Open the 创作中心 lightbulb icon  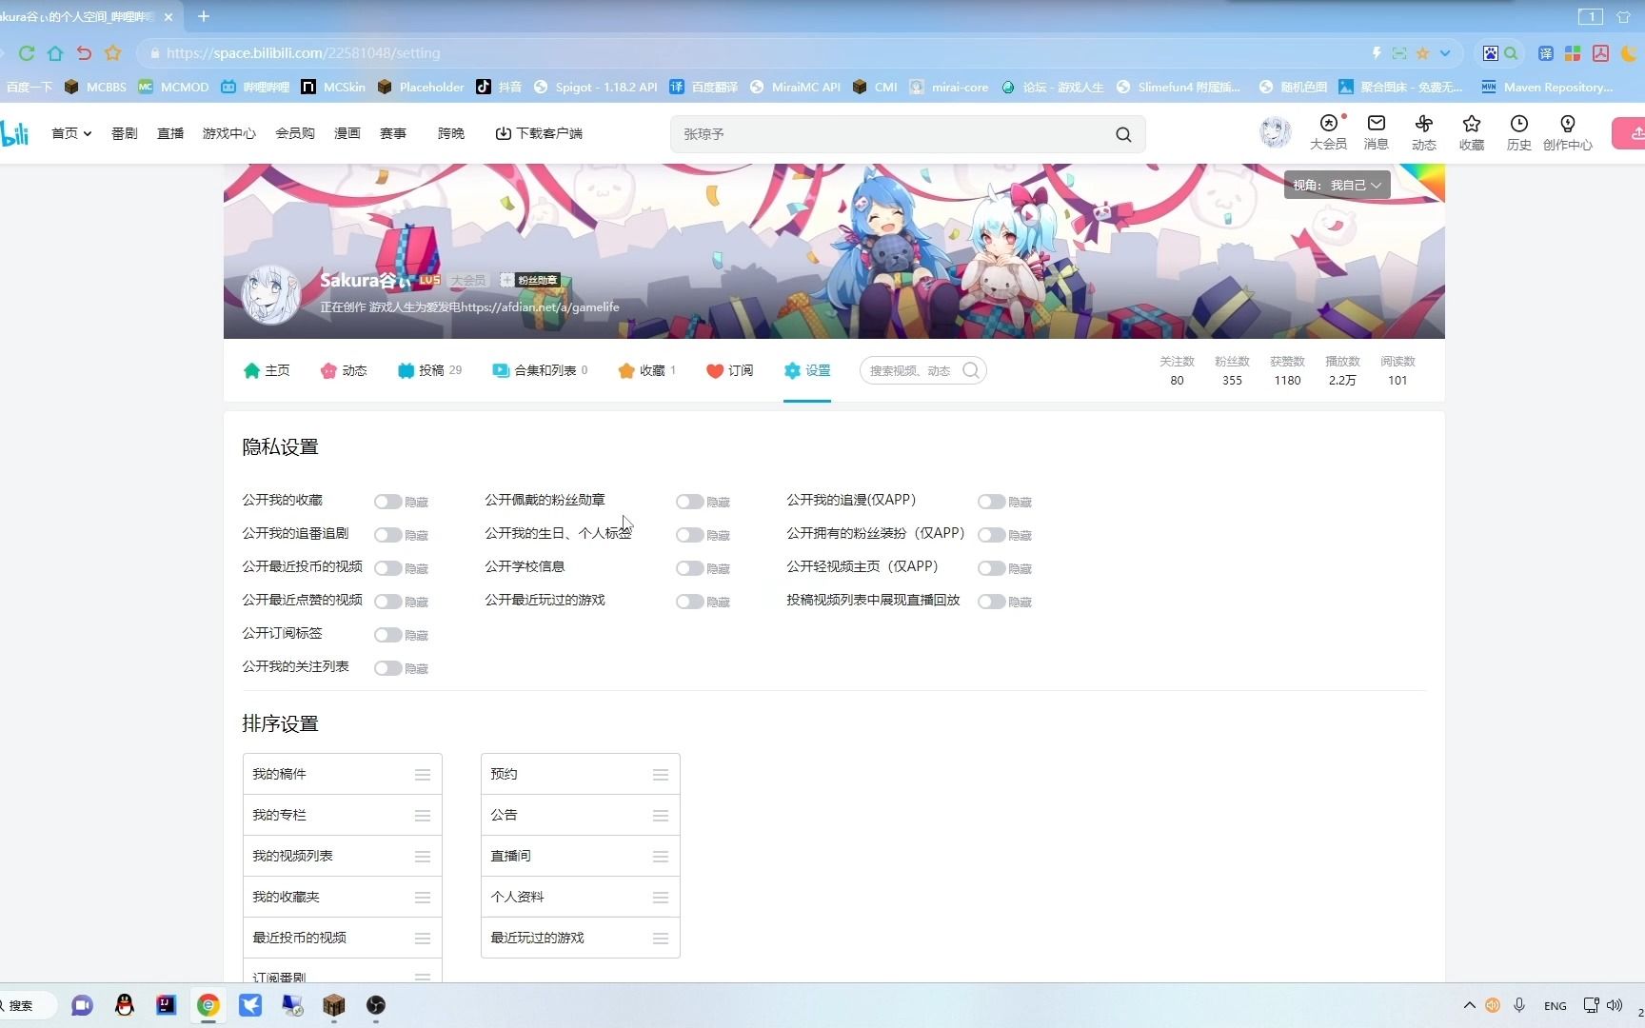pyautogui.click(x=1568, y=132)
